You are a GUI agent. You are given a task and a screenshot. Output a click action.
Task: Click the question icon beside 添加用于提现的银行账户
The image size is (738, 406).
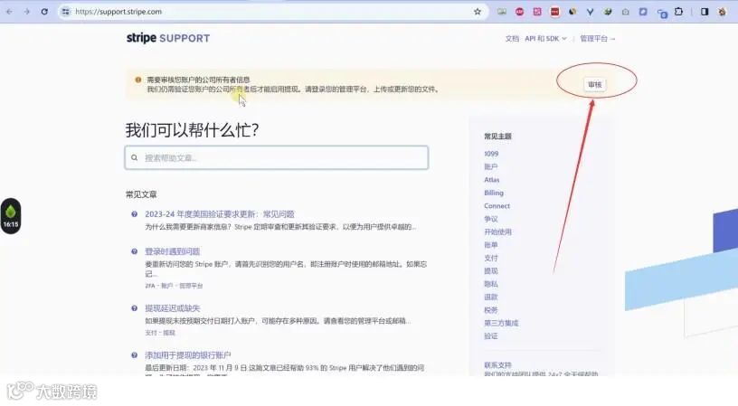(x=134, y=355)
